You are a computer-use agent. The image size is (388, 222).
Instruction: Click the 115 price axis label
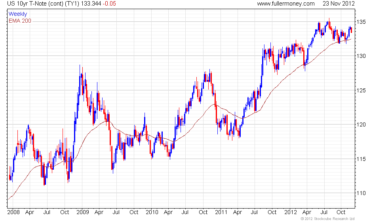point(361,159)
